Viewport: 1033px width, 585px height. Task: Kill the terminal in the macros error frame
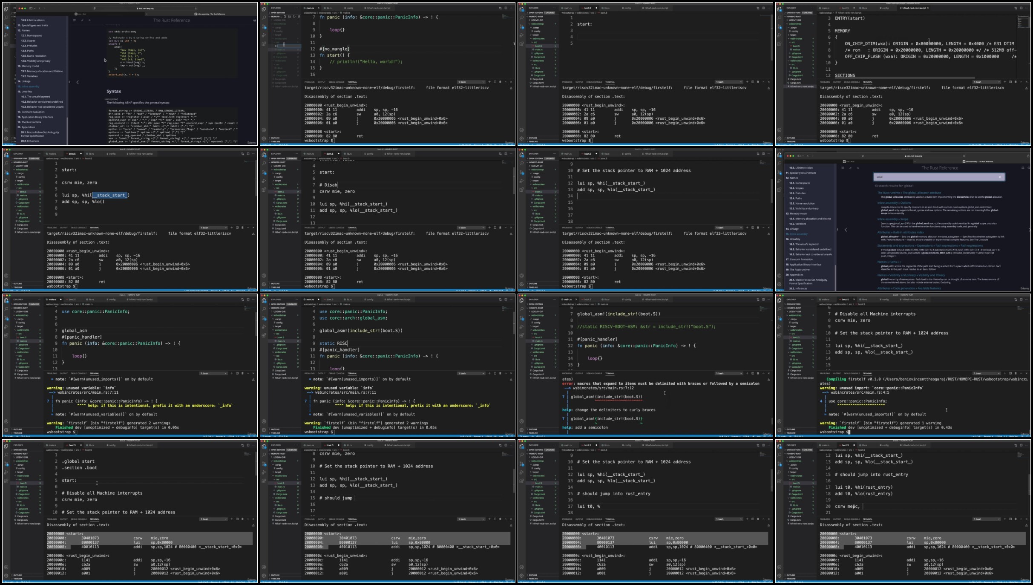(x=758, y=373)
